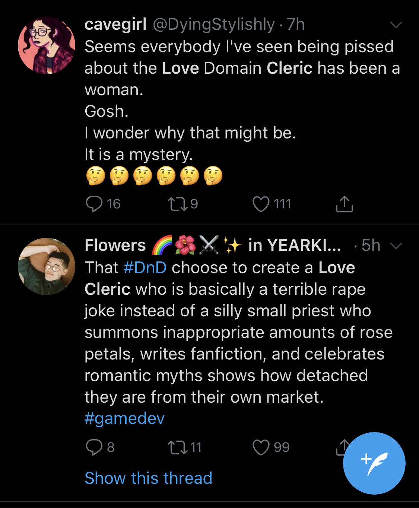This screenshot has height=508, width=419.
Task: Open @DyingStylishly handle
Action: click(x=214, y=25)
